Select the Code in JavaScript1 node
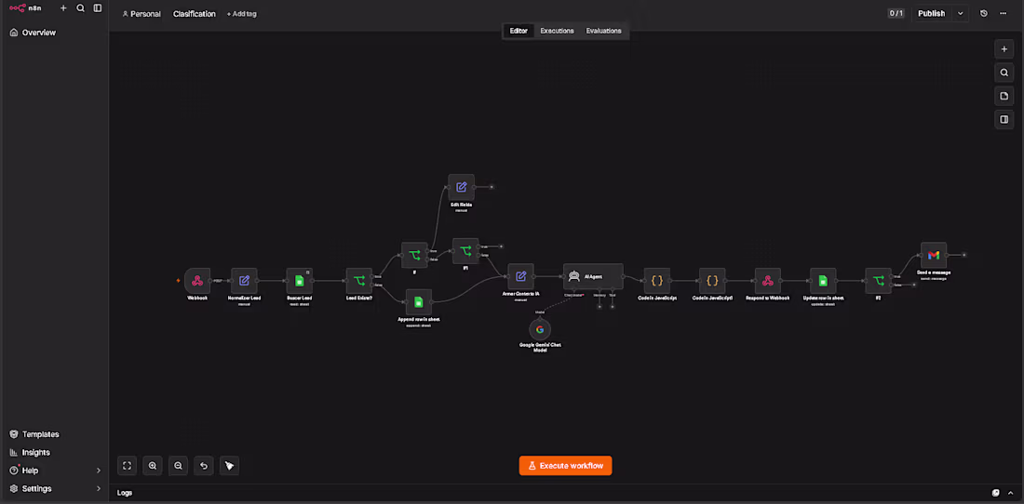 pos(712,281)
